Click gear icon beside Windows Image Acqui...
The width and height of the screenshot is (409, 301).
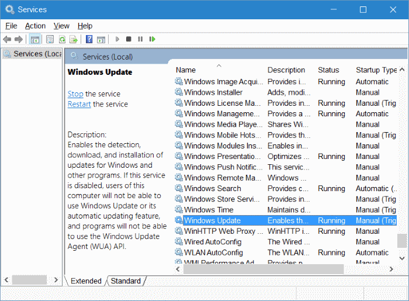179,81
